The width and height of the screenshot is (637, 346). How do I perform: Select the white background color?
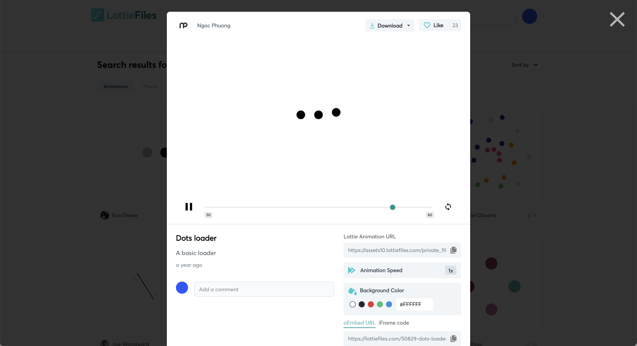pyautogui.click(x=353, y=304)
